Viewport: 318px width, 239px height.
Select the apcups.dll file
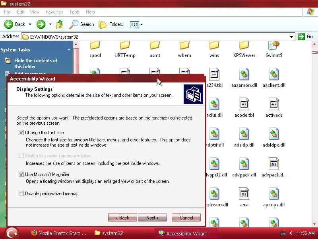coord(274,197)
